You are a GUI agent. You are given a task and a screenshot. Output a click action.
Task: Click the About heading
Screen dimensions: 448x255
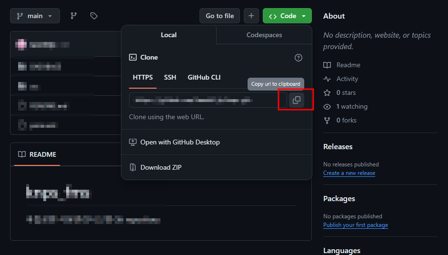334,16
